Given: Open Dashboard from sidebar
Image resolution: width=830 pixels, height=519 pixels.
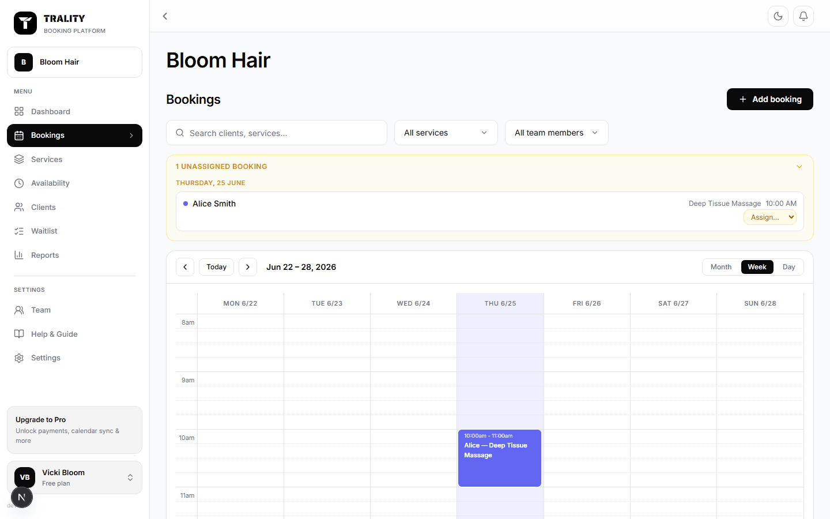Looking at the screenshot, I should pos(74,111).
